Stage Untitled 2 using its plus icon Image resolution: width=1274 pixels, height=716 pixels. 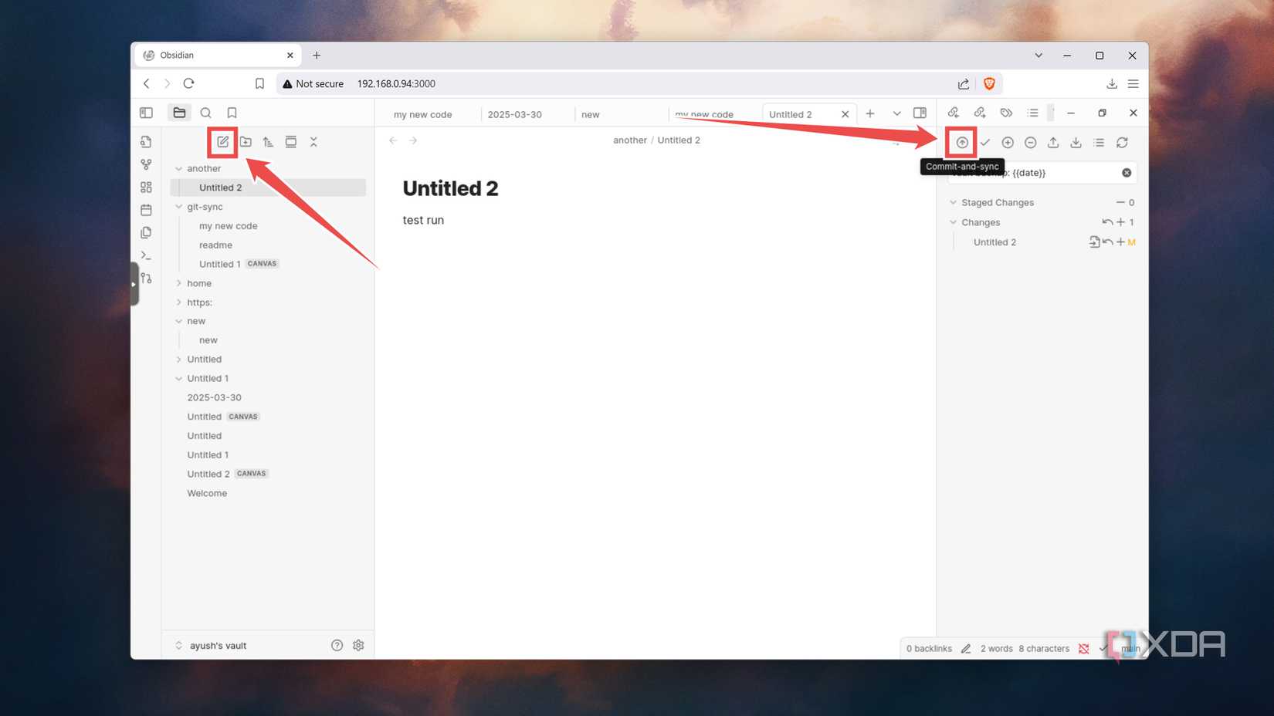tap(1120, 242)
